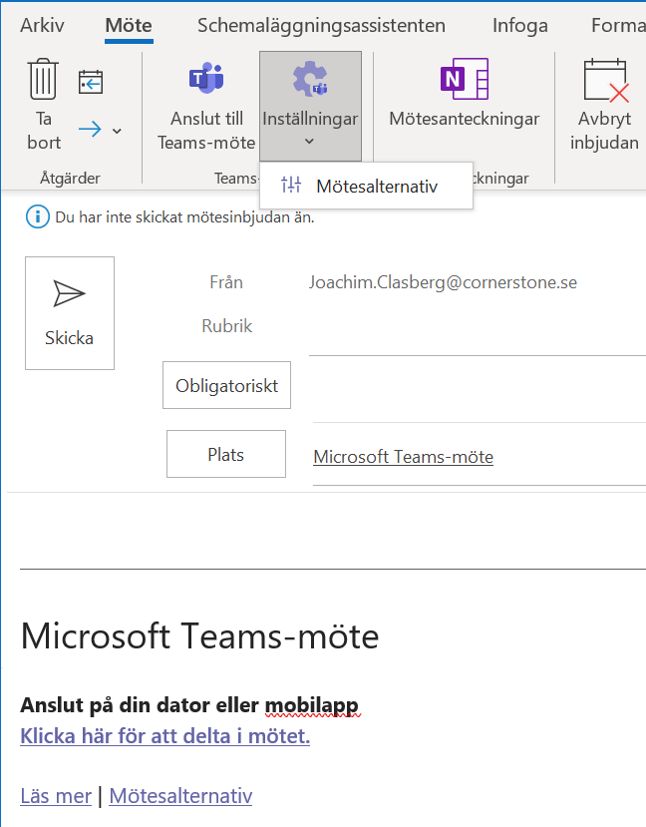Click the Från label
This screenshot has width=646, height=827.
pyautogui.click(x=226, y=282)
